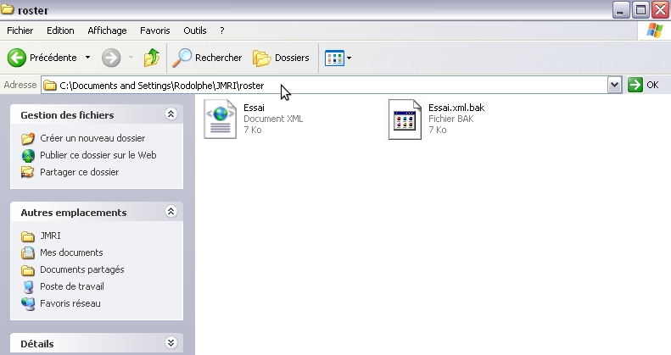Expand the address bar dropdown
The image size is (671, 355).
coord(614,85)
